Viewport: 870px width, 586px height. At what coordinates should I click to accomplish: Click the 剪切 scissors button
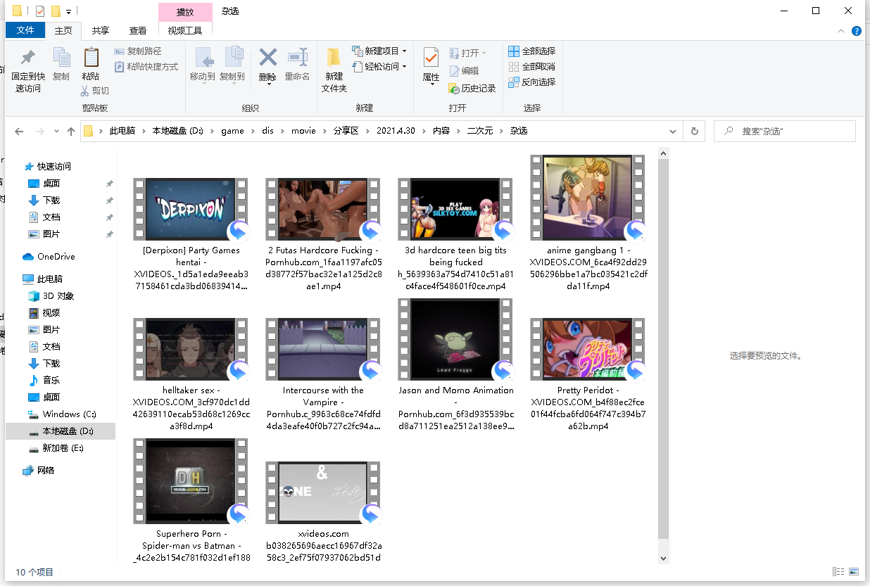pos(95,90)
